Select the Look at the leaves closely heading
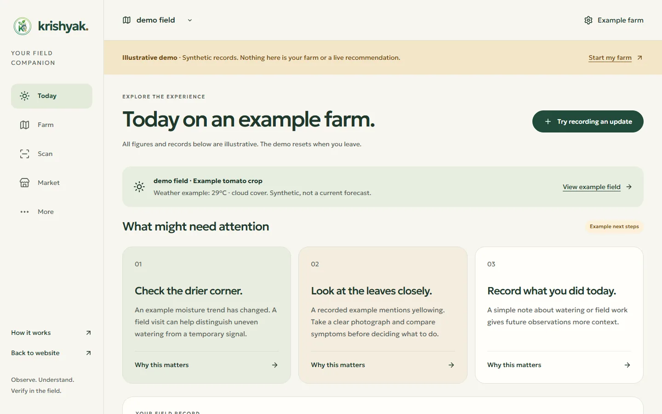Viewport: 662px width, 414px height. tap(371, 291)
